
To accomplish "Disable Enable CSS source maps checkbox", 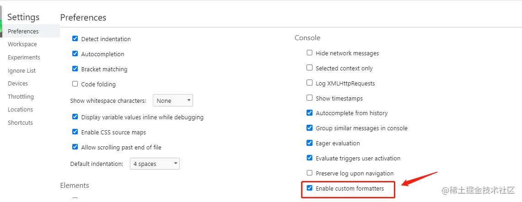I will 75,132.
